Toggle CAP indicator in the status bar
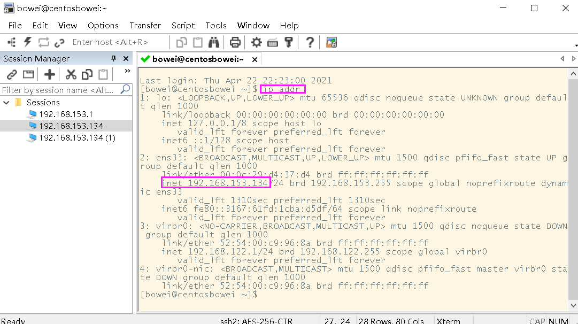578x324 pixels. point(536,320)
